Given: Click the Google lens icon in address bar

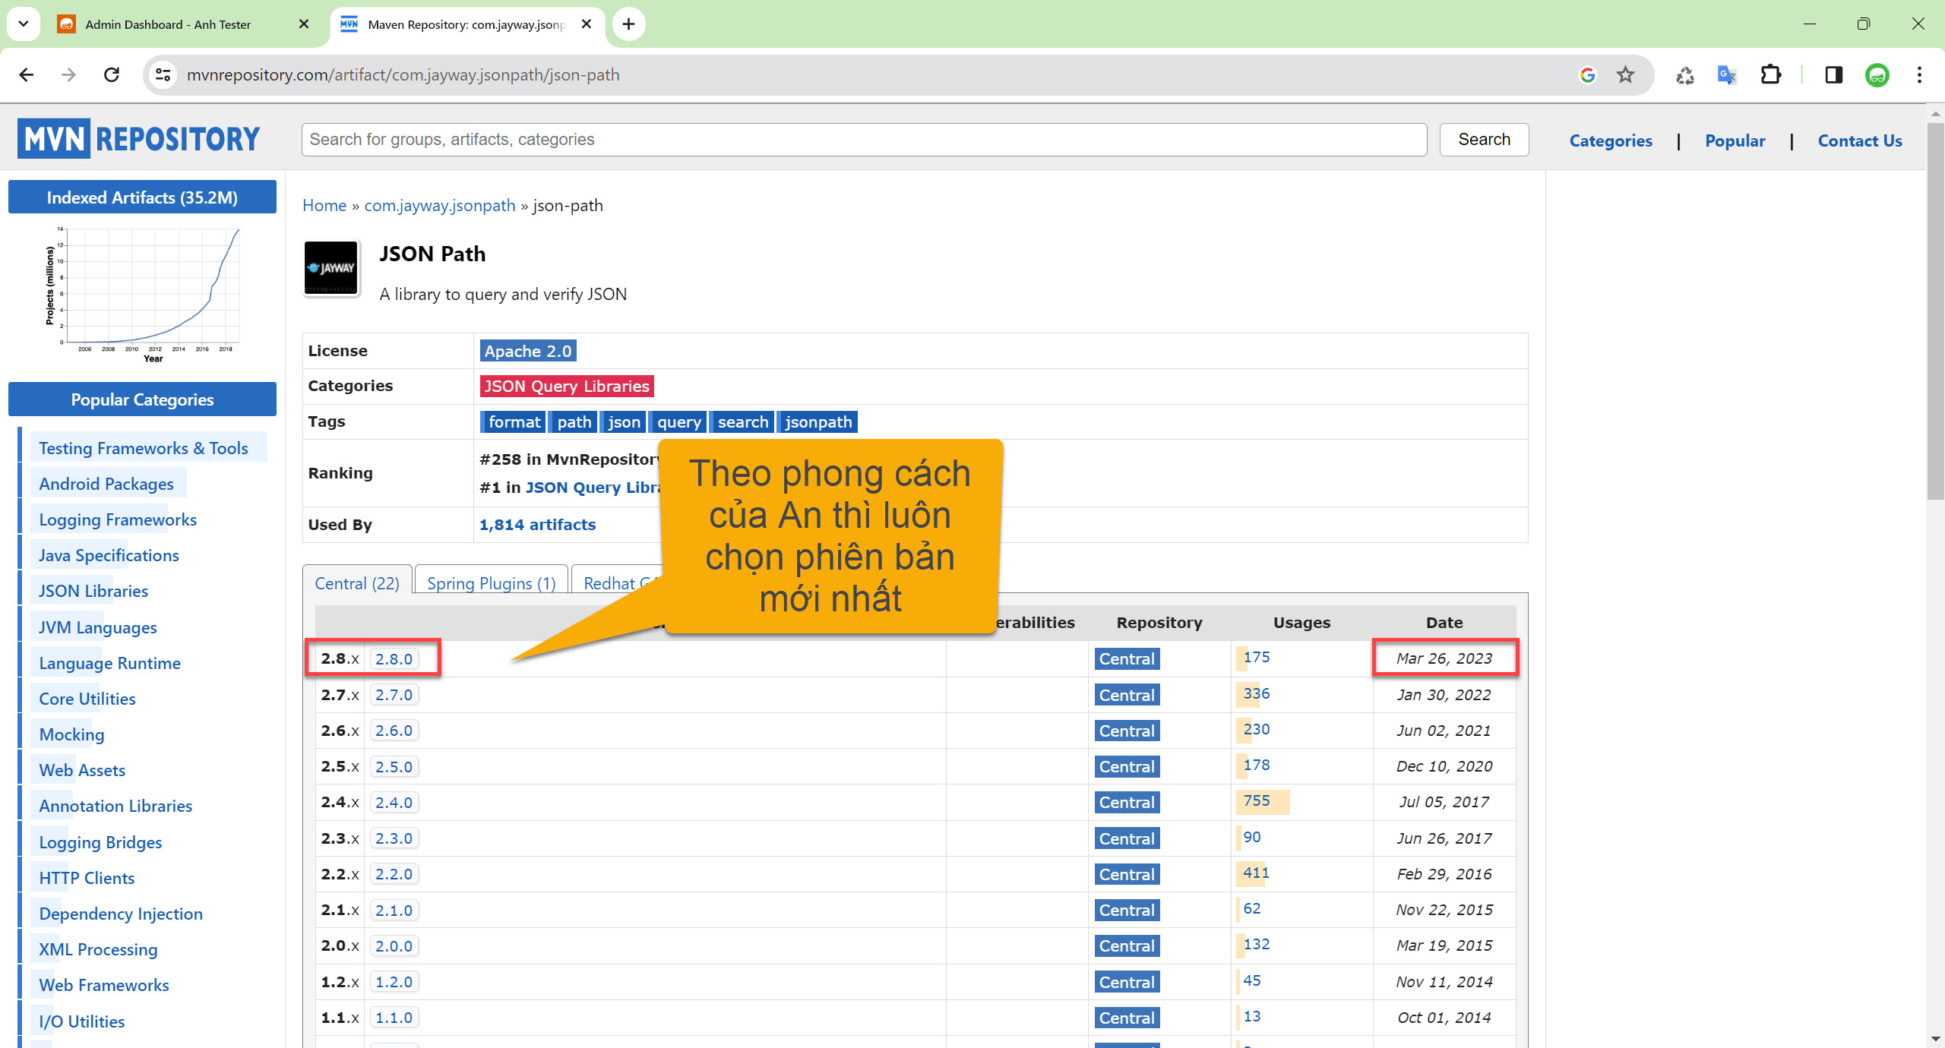Looking at the screenshot, I should [1587, 74].
